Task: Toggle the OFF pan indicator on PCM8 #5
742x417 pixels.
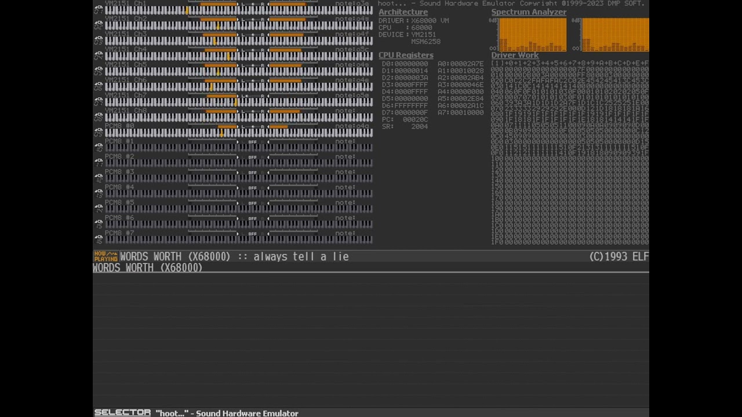Action: click(252, 203)
